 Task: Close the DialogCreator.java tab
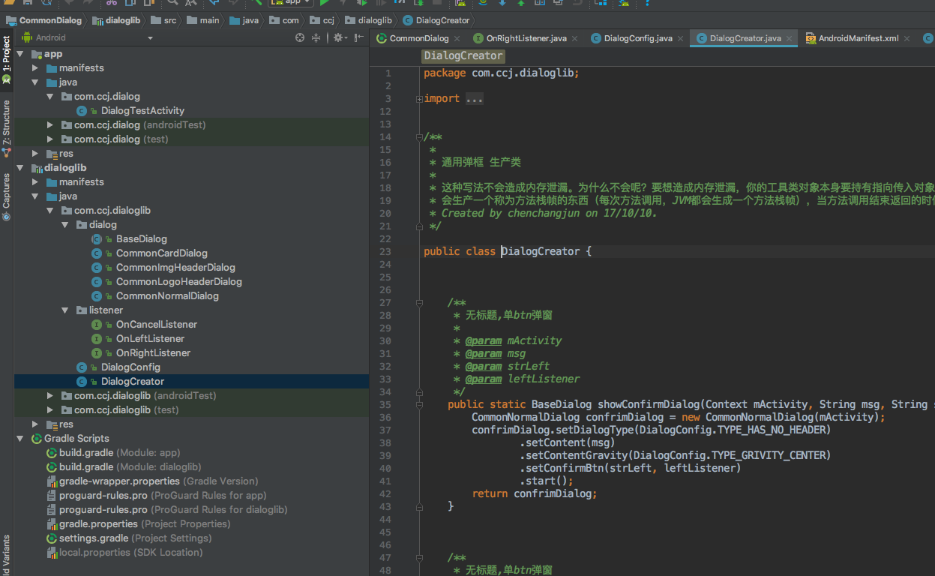tap(789, 38)
